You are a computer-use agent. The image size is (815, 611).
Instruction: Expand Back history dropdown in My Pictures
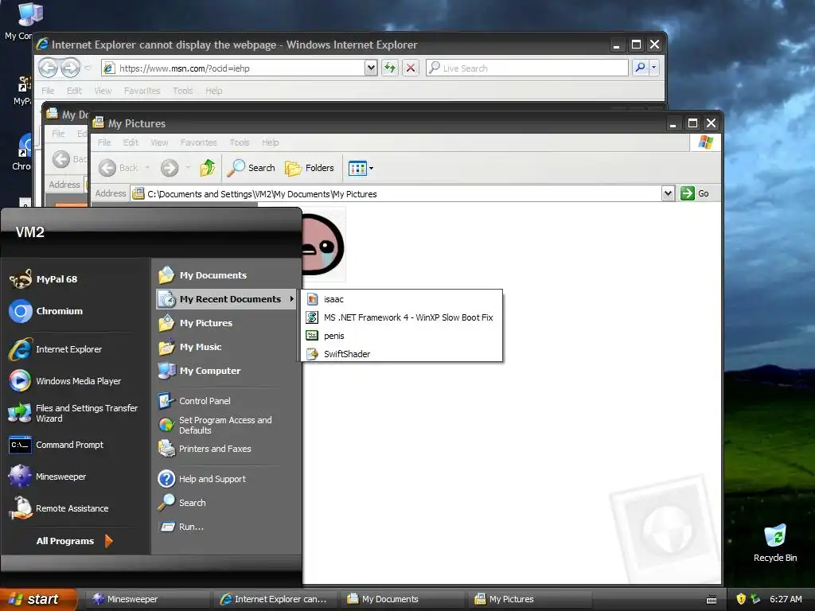click(x=147, y=168)
